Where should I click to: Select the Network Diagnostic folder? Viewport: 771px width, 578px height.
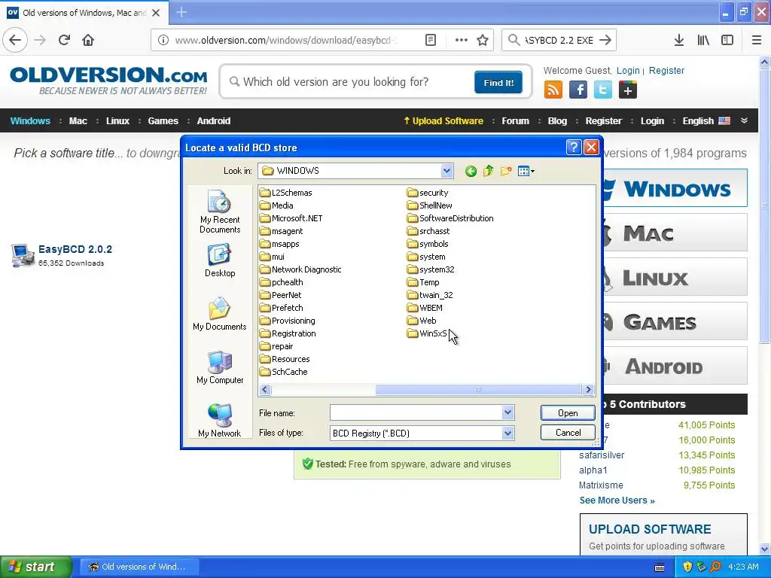pos(300,269)
